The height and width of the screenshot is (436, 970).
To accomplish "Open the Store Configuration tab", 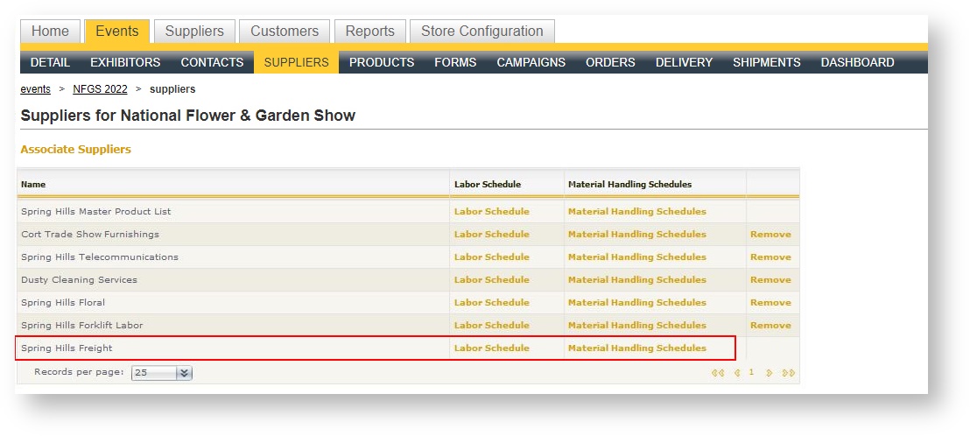I will pyautogui.click(x=481, y=32).
